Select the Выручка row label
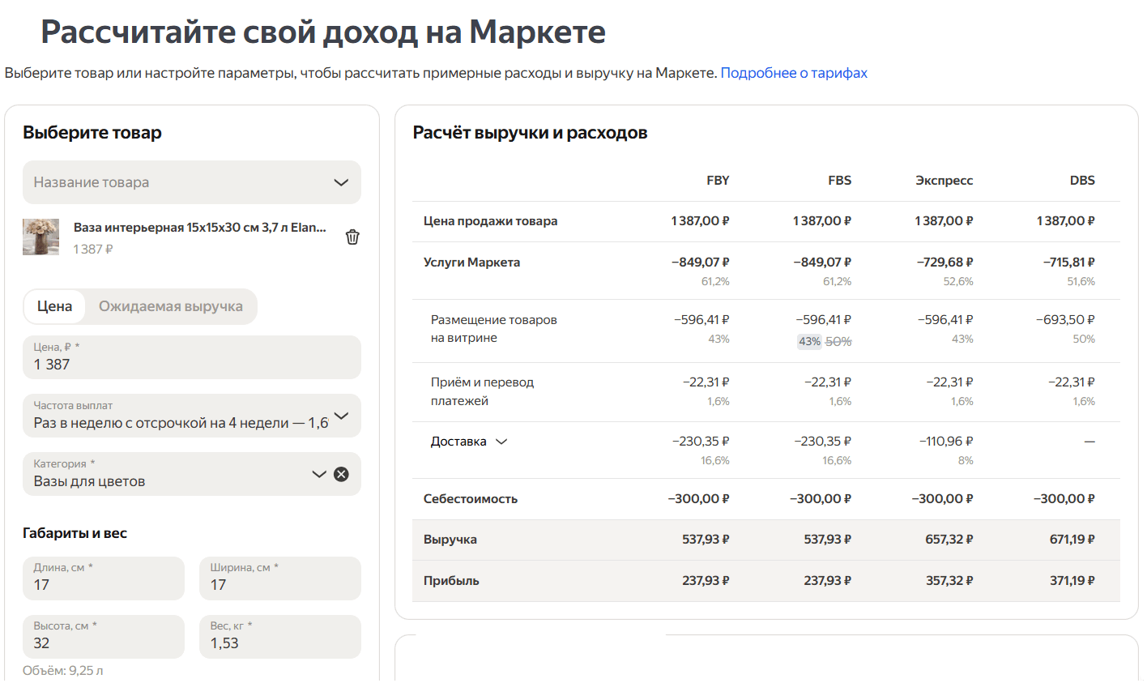 tap(450, 540)
